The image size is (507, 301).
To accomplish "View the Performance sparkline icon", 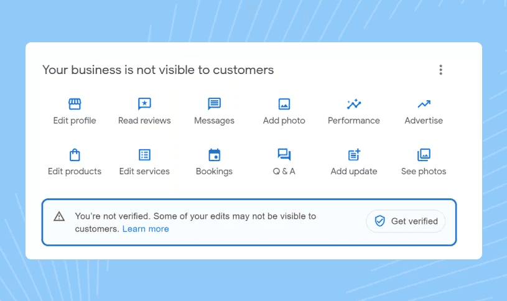I will [354, 104].
